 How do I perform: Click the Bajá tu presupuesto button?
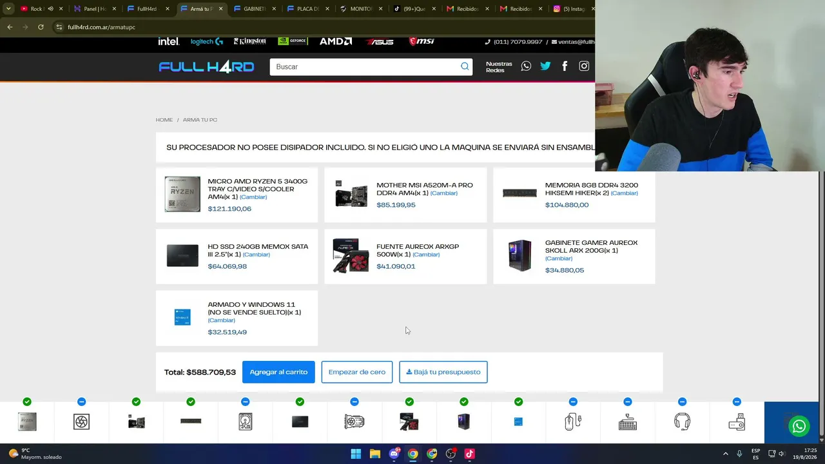pyautogui.click(x=443, y=372)
